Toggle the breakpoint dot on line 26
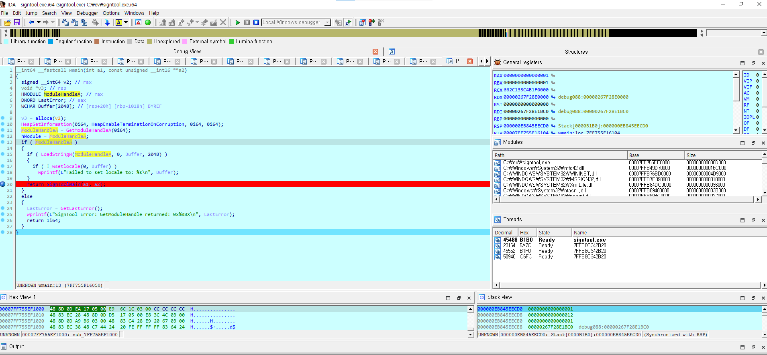Screen dimensions: 767x355 coord(3,220)
